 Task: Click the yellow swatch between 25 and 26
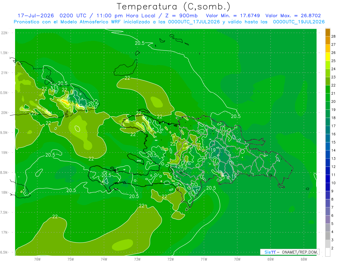click(x=328, y=57)
